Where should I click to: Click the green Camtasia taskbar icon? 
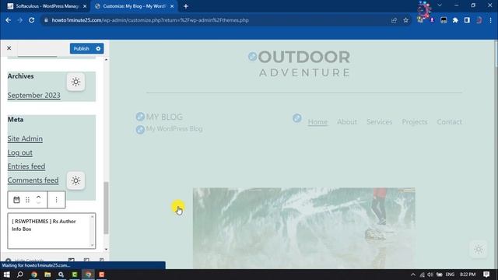click(x=75, y=275)
